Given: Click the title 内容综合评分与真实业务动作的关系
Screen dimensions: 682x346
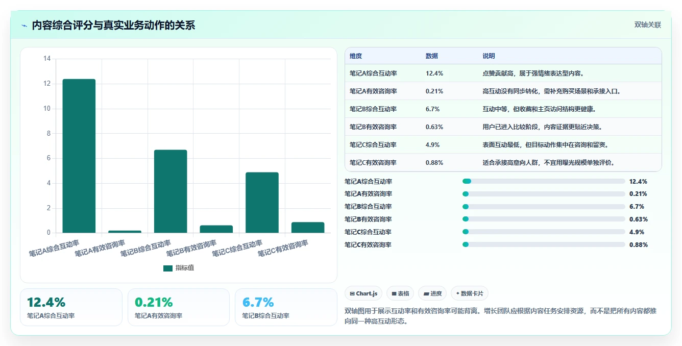Looking at the screenshot, I should tap(113, 26).
